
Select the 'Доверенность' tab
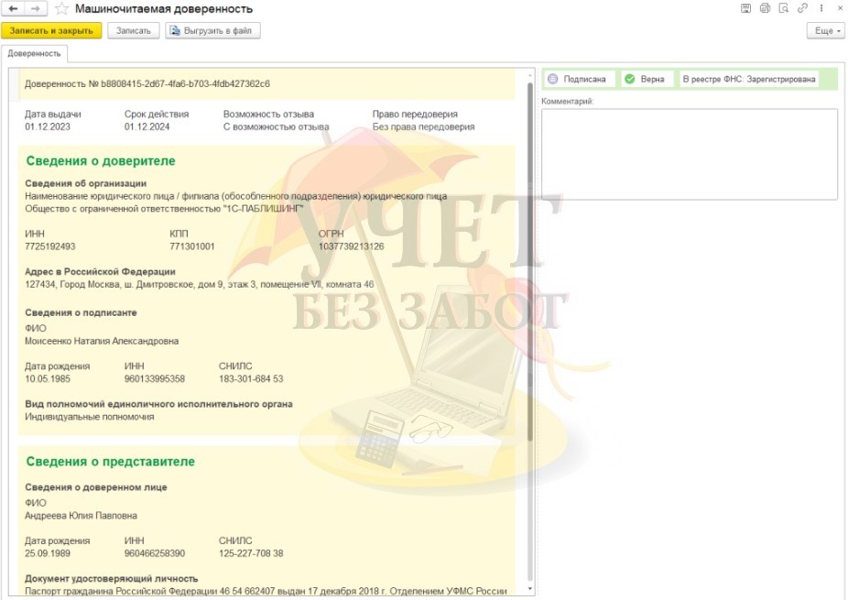[x=34, y=54]
